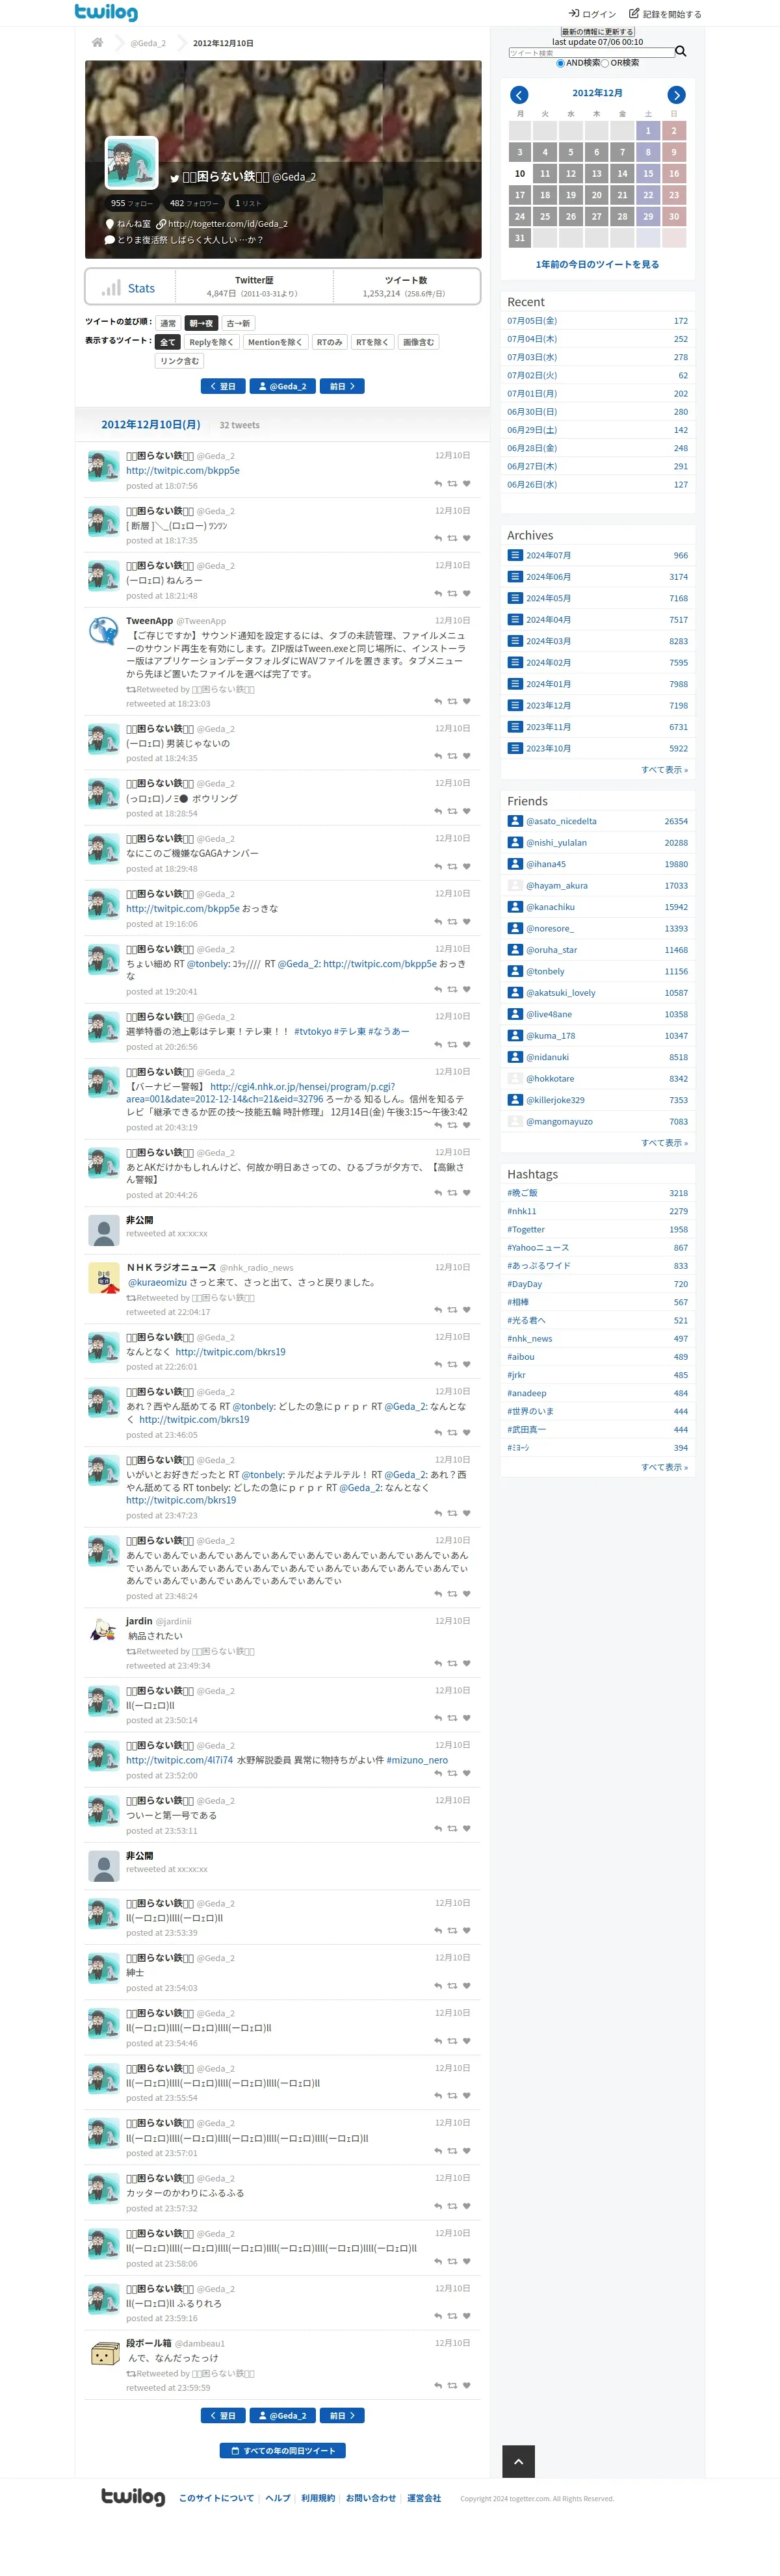Set tweet order to 古→新
This screenshot has height=2576, width=780.
[238, 323]
